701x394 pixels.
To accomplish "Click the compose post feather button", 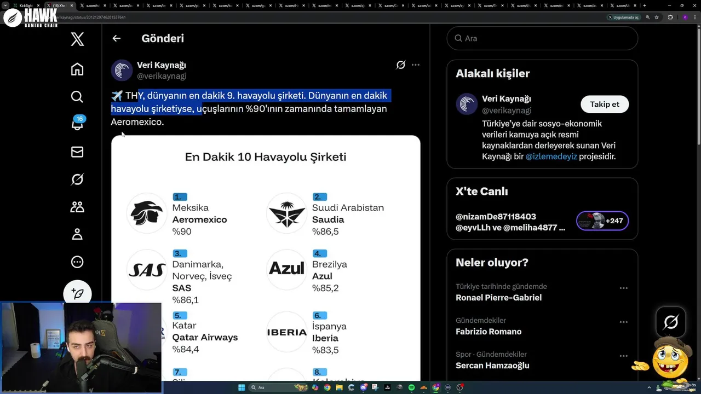I will tap(77, 293).
